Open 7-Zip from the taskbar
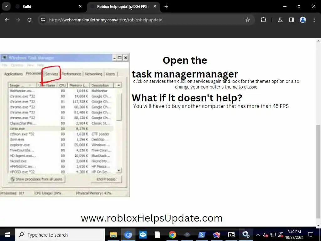 coord(231,235)
